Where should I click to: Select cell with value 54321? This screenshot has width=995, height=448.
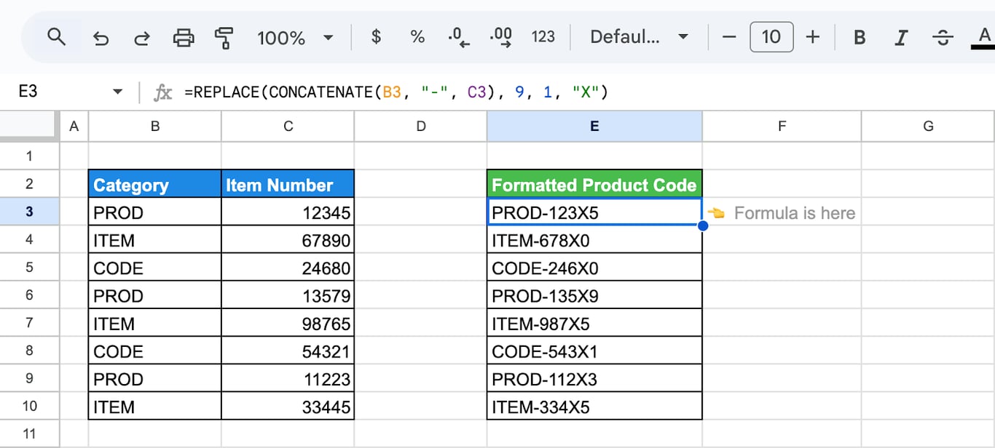click(x=288, y=351)
